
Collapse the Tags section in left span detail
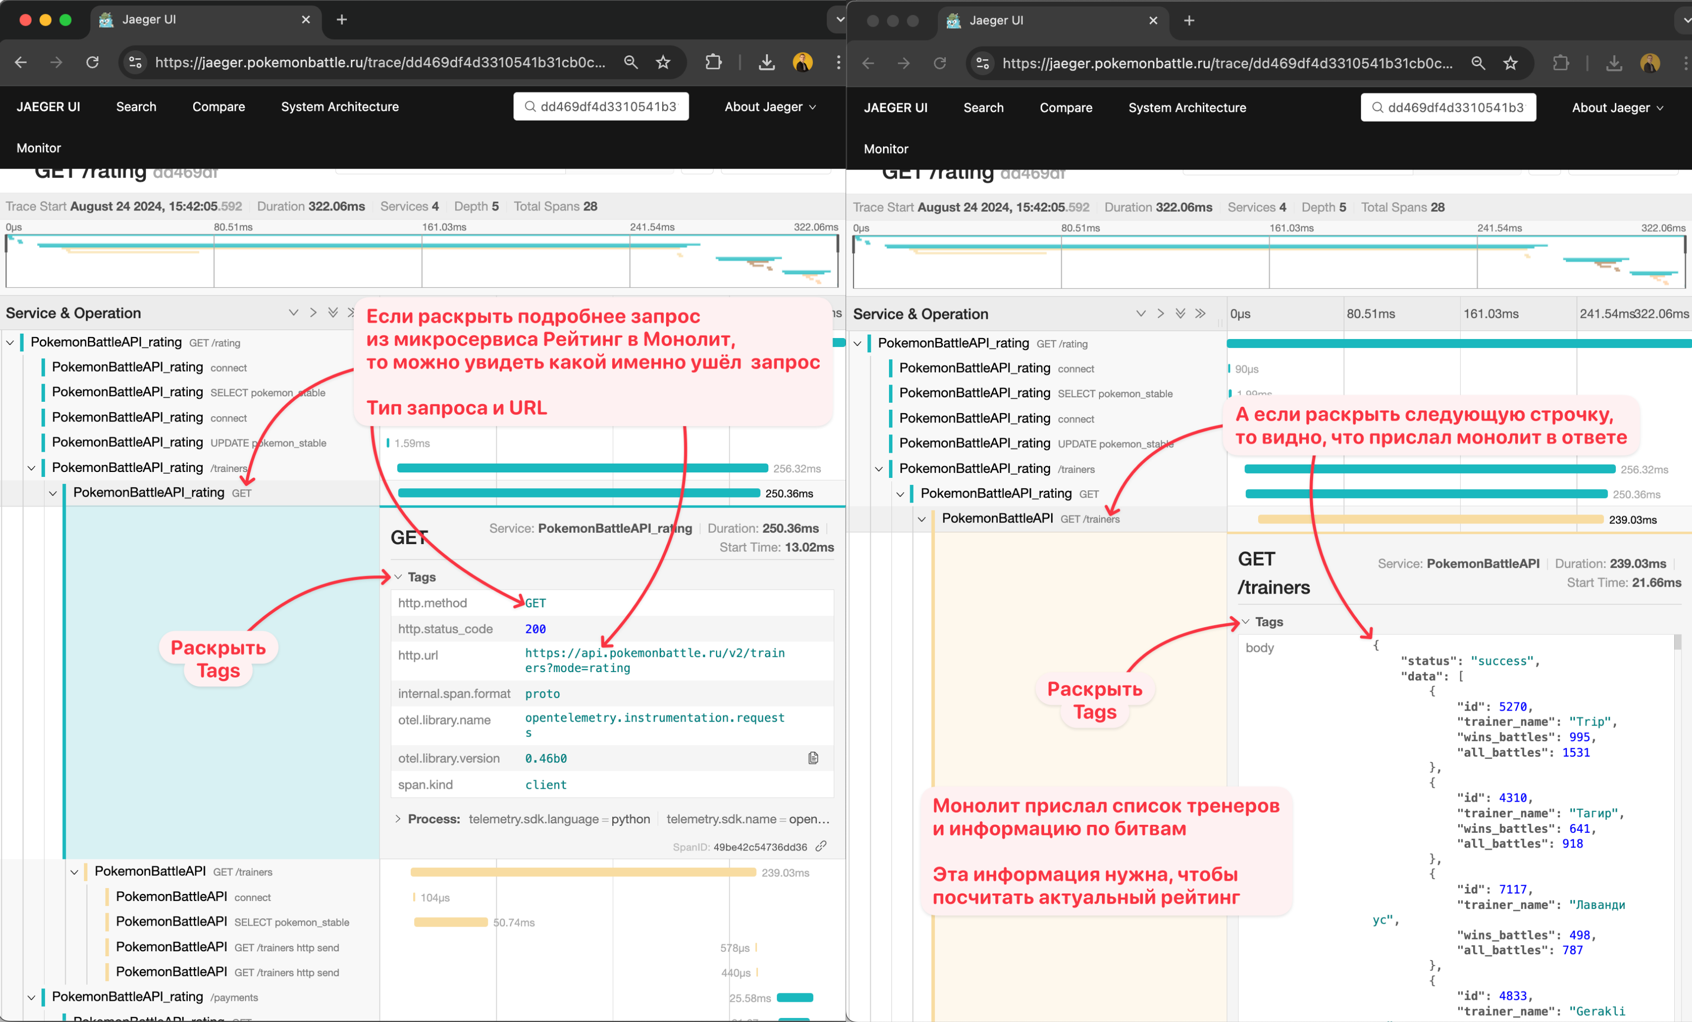click(x=398, y=577)
